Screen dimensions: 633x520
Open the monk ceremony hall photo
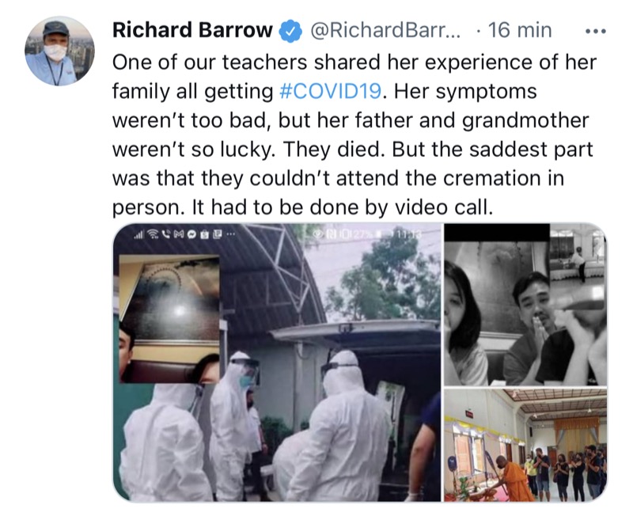pyautogui.click(x=525, y=446)
